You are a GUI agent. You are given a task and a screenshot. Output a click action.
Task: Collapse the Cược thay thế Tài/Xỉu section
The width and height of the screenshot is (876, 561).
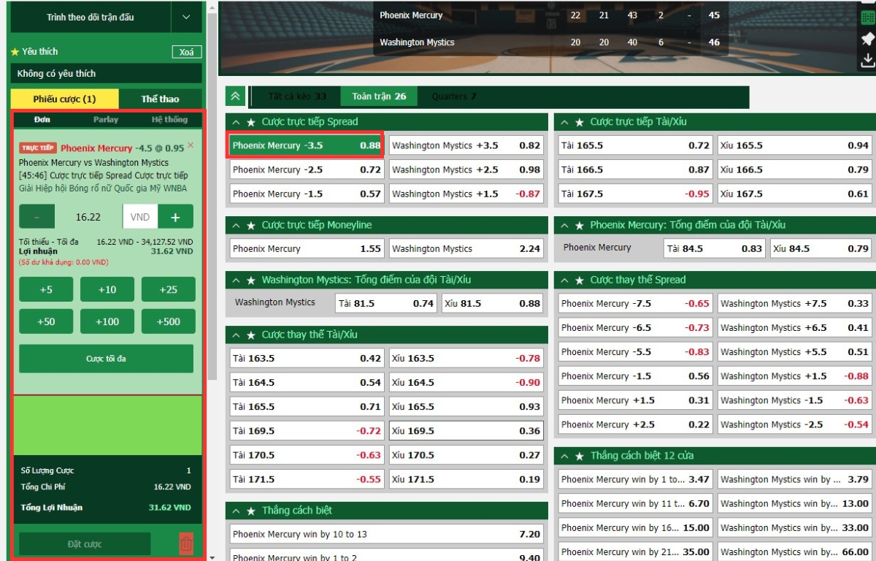(236, 335)
